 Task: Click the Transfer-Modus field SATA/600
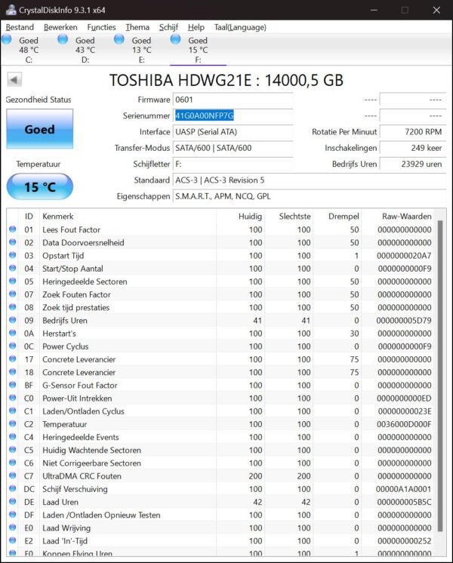[233, 148]
